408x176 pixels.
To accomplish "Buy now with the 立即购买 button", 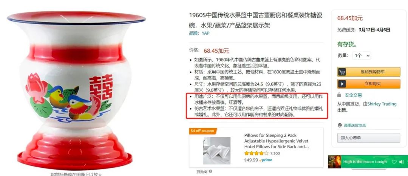I will (x=369, y=84).
